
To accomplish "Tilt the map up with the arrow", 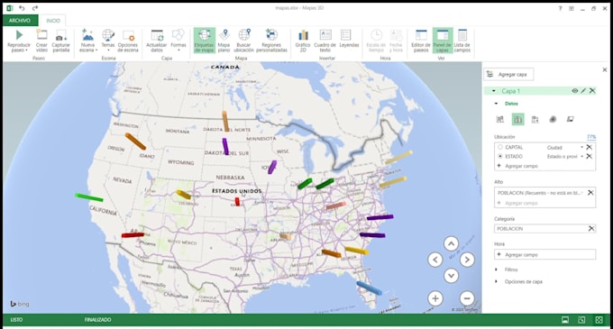I will [x=451, y=243].
